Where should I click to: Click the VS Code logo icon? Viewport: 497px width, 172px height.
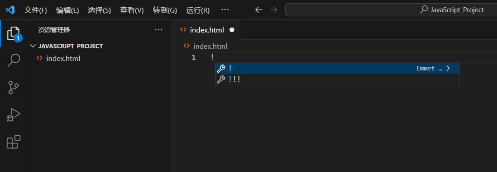tap(10, 10)
